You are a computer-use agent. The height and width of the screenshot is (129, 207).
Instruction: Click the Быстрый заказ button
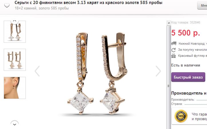click(188, 77)
